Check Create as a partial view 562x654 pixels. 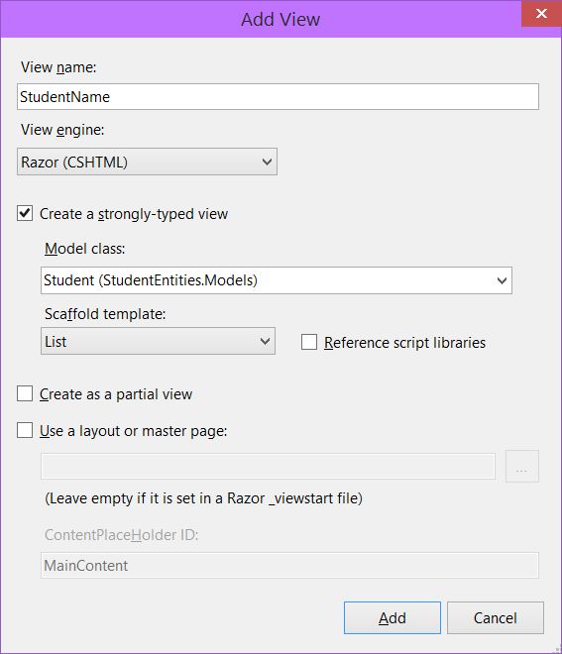pyautogui.click(x=25, y=393)
